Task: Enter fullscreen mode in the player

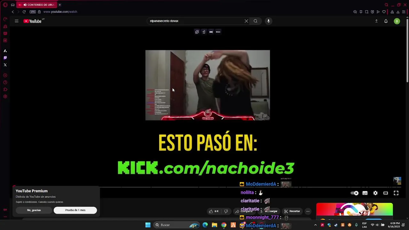Action: [396, 193]
